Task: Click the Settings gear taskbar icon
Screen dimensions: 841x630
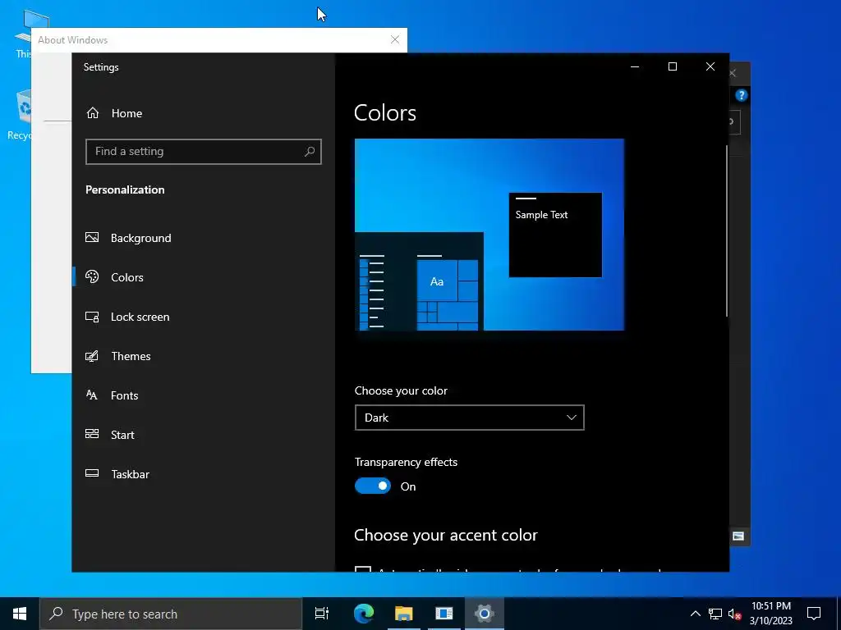Action: point(485,614)
